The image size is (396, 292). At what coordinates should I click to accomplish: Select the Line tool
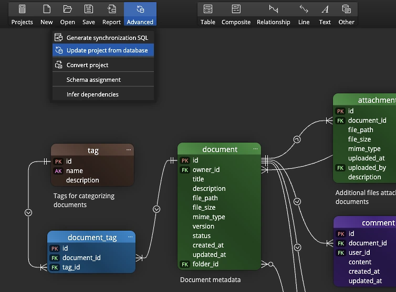[x=304, y=14]
